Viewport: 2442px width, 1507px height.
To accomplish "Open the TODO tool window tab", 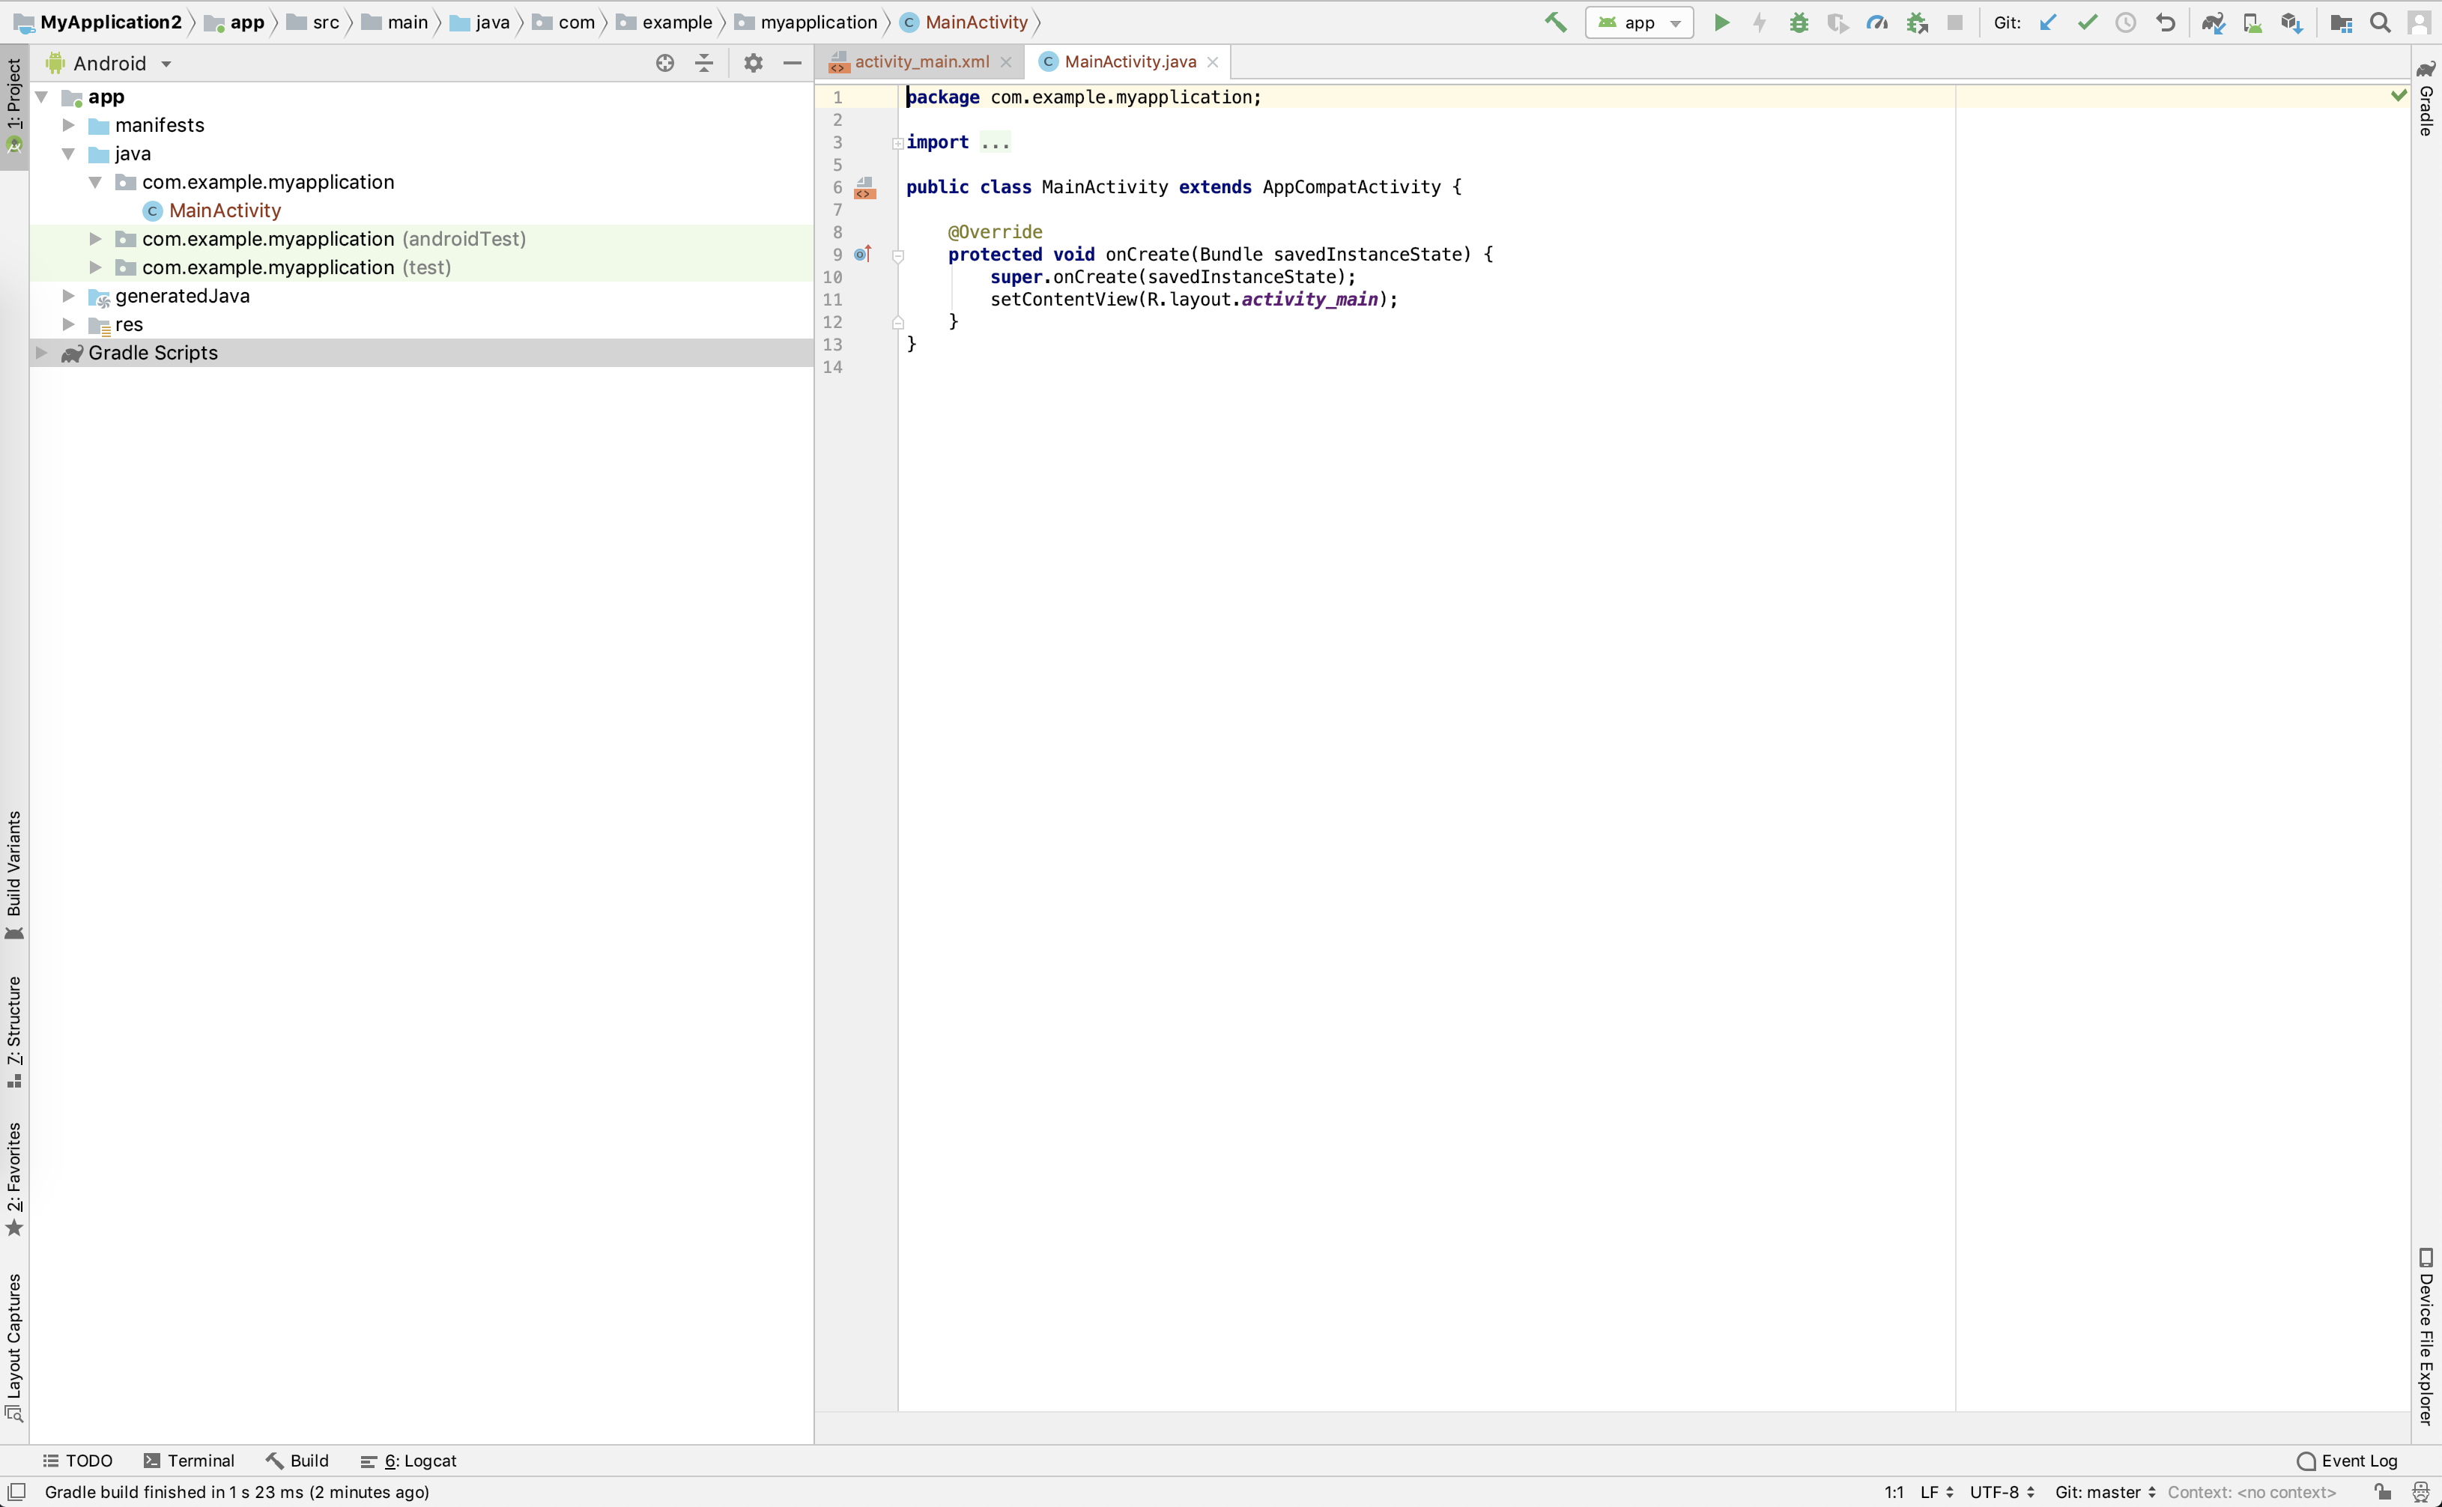I will pos(78,1460).
